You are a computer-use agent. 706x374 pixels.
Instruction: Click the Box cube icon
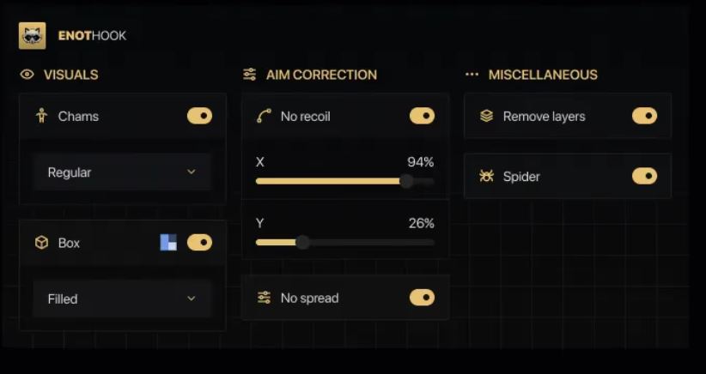[41, 243]
